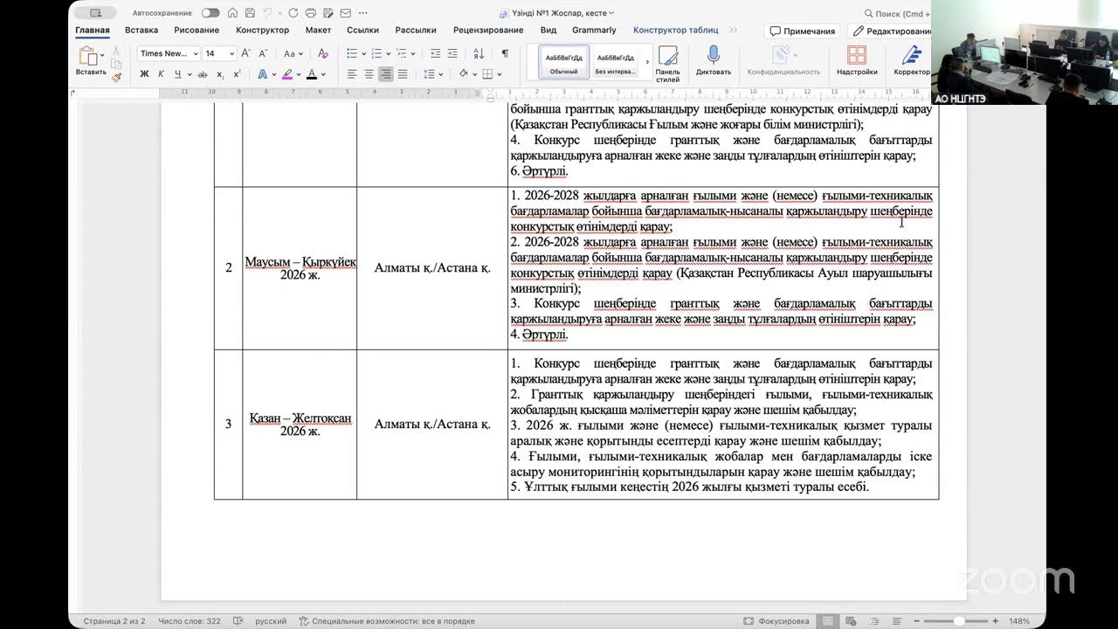The image size is (1118, 629).
Task: Open the Рецензирование tab
Action: (x=488, y=30)
